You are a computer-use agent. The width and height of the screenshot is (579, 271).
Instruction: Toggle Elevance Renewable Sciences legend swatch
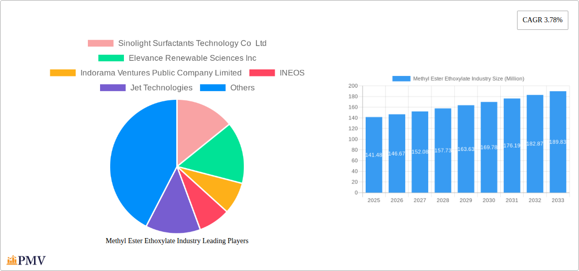point(111,58)
